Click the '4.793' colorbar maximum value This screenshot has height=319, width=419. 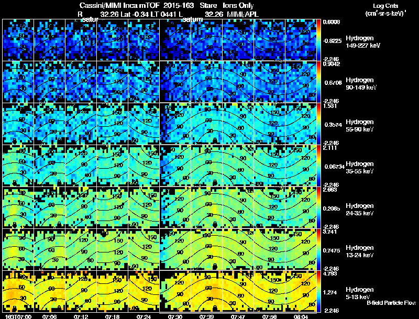tap(330, 273)
